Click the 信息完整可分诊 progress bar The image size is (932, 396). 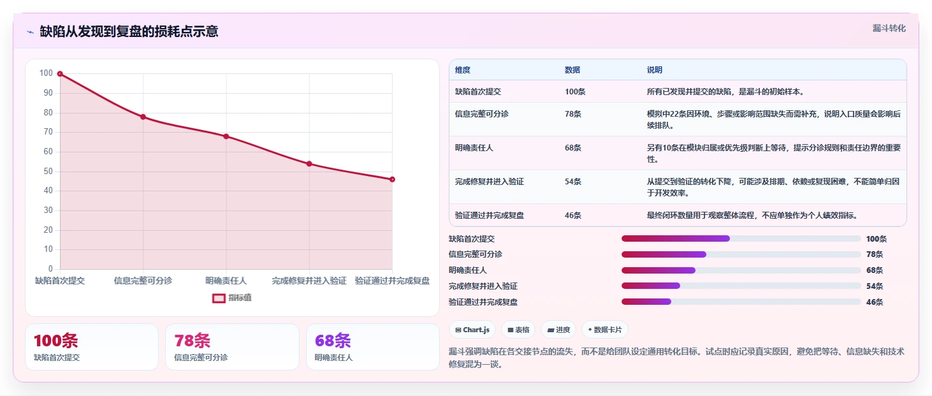pyautogui.click(x=741, y=254)
